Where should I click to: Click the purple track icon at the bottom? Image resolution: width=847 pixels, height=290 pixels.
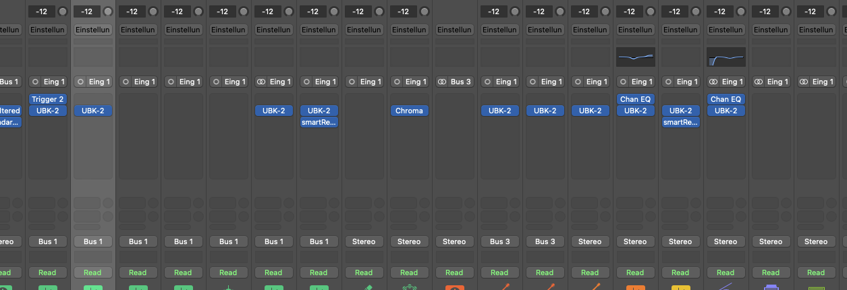771,288
